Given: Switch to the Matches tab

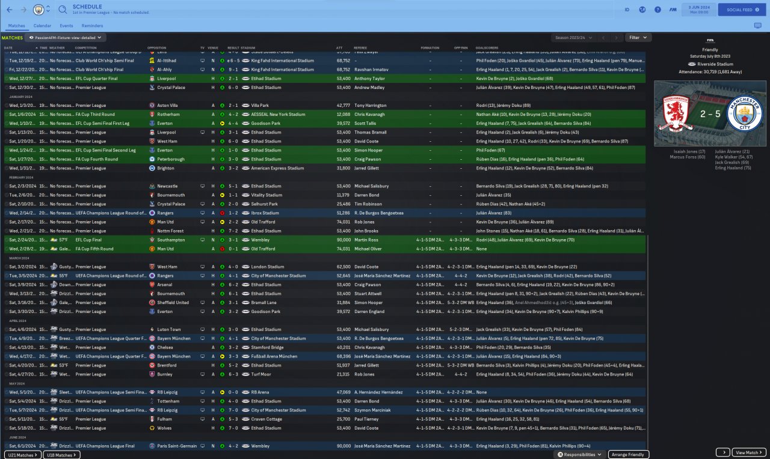Looking at the screenshot, I should pos(16,26).
